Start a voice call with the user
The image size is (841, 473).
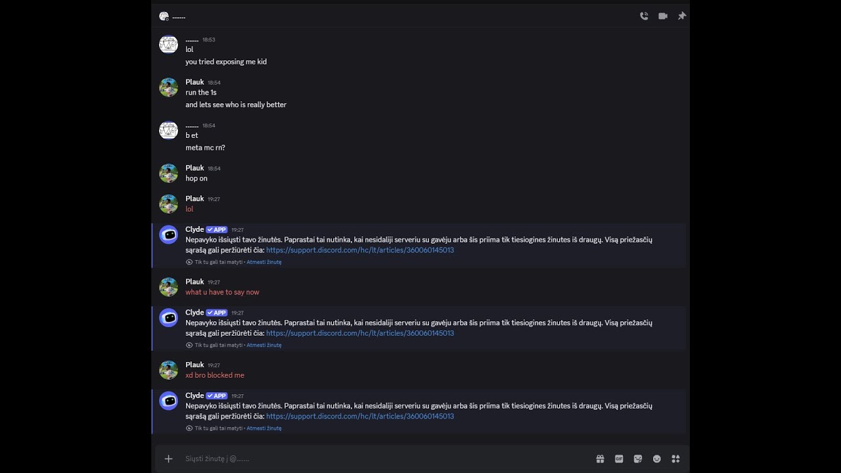pos(644,16)
